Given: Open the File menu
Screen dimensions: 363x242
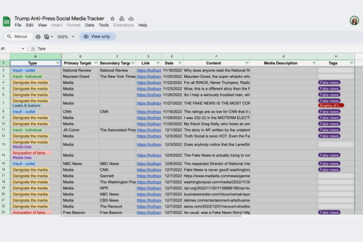Looking at the screenshot, I should click(18, 26).
